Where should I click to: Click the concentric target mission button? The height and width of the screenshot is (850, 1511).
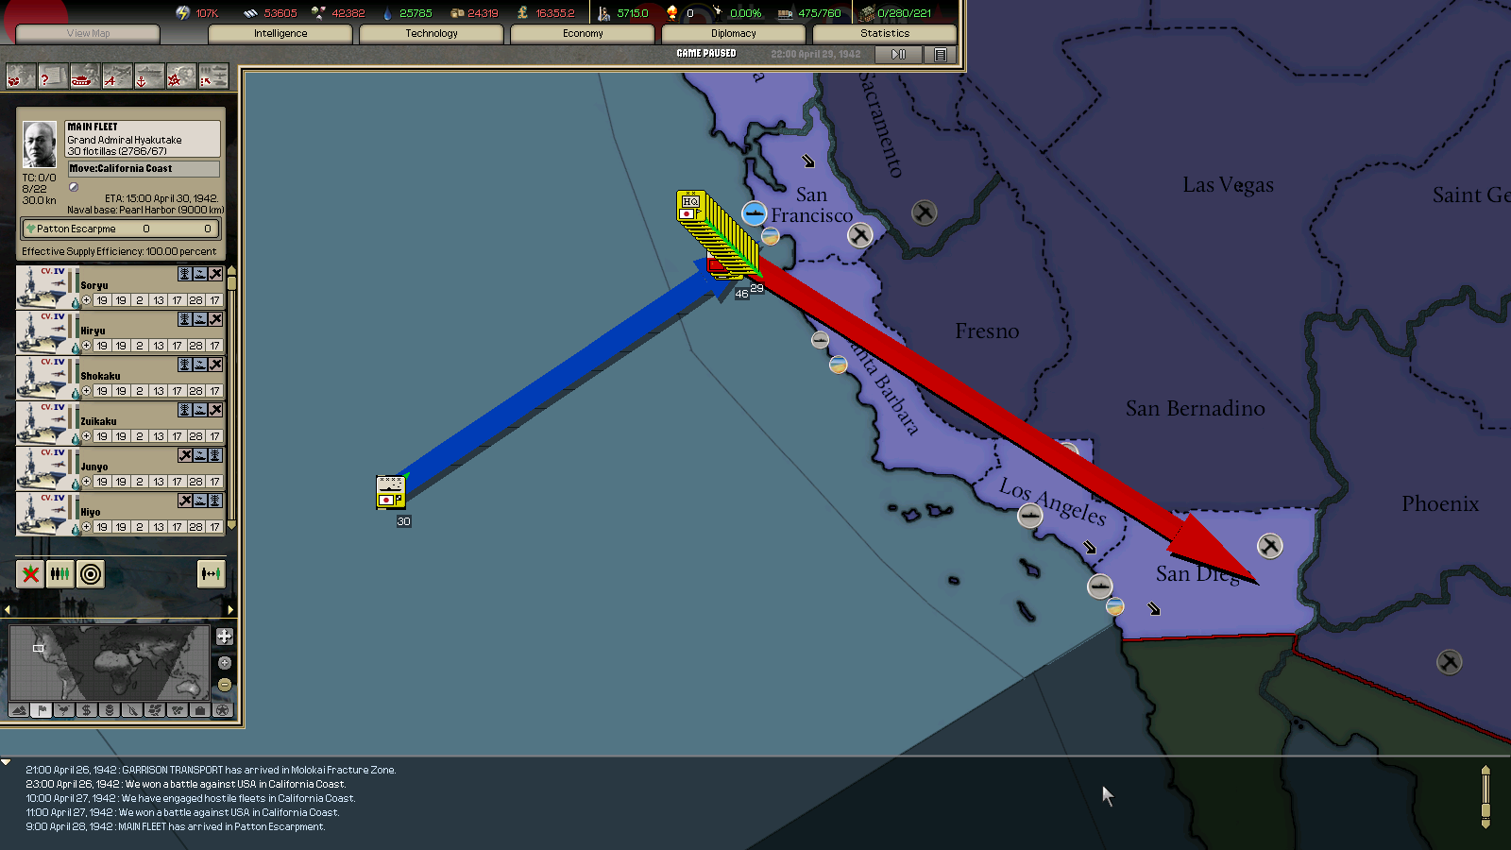[x=91, y=573]
